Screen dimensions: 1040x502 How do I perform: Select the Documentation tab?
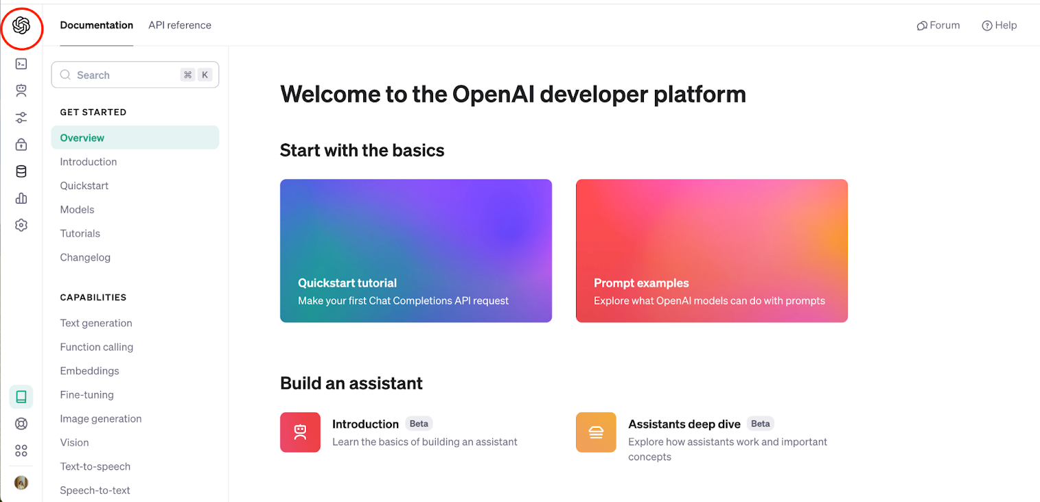[96, 25]
